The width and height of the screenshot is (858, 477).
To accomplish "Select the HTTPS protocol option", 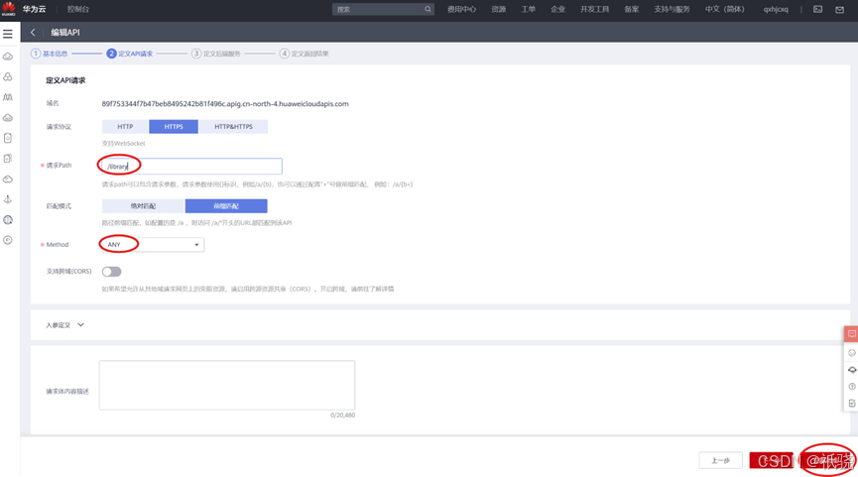I will click(174, 126).
